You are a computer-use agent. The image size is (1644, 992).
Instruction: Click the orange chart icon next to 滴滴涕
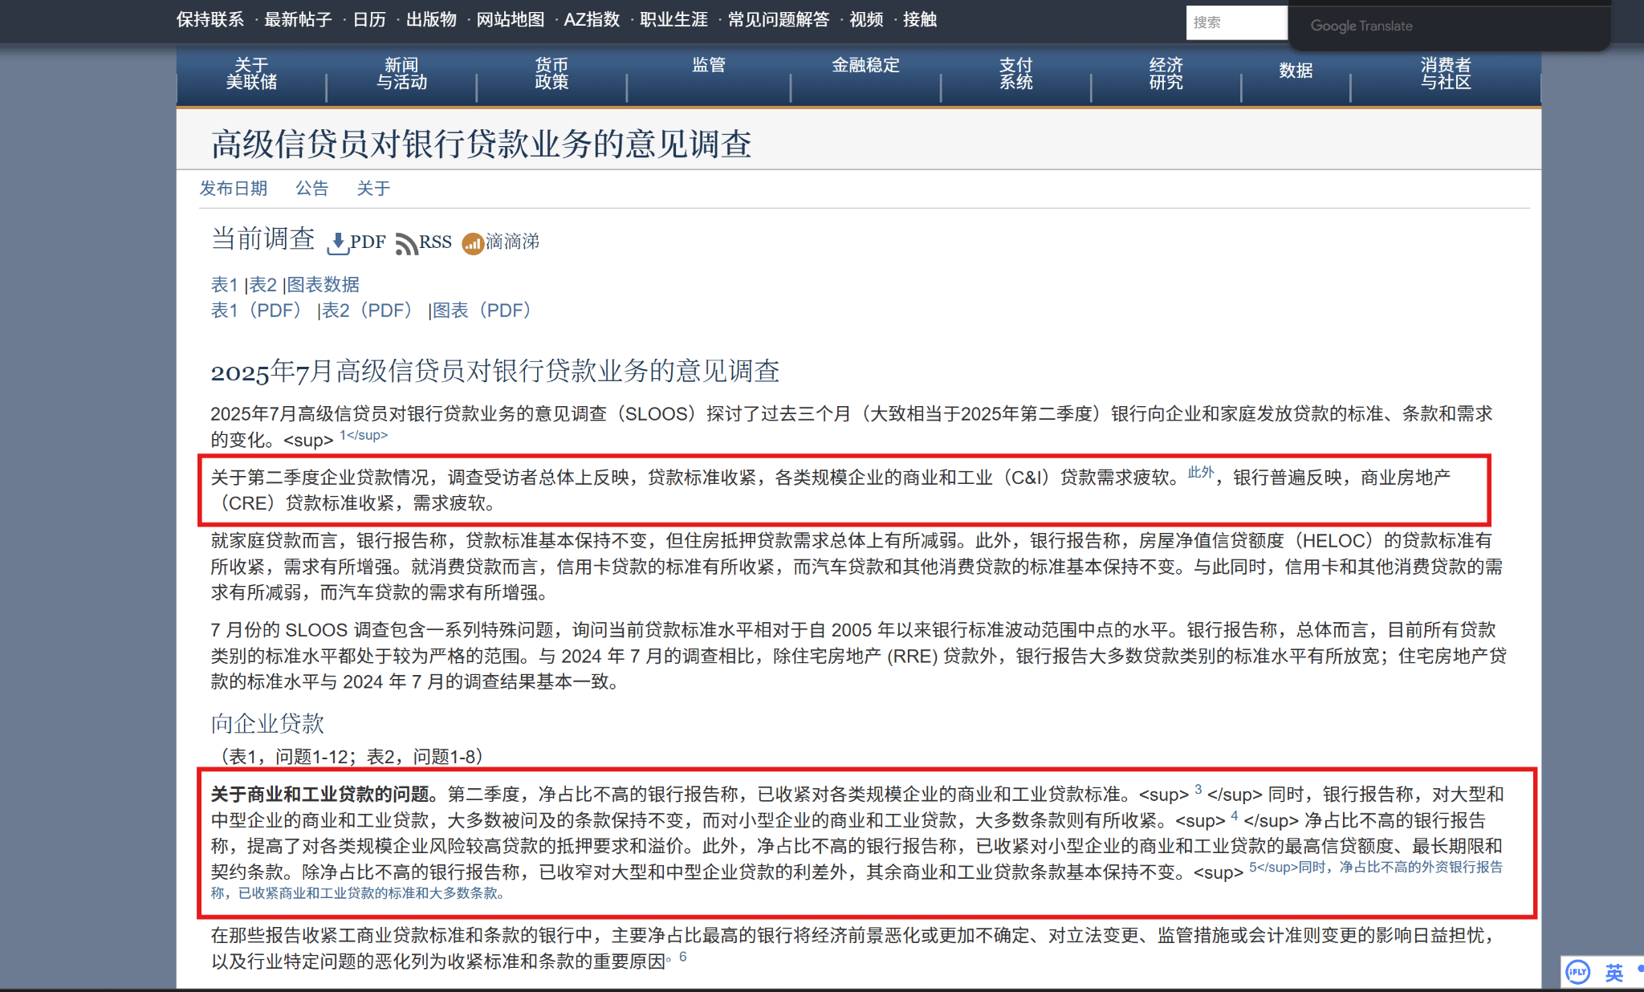click(x=473, y=243)
